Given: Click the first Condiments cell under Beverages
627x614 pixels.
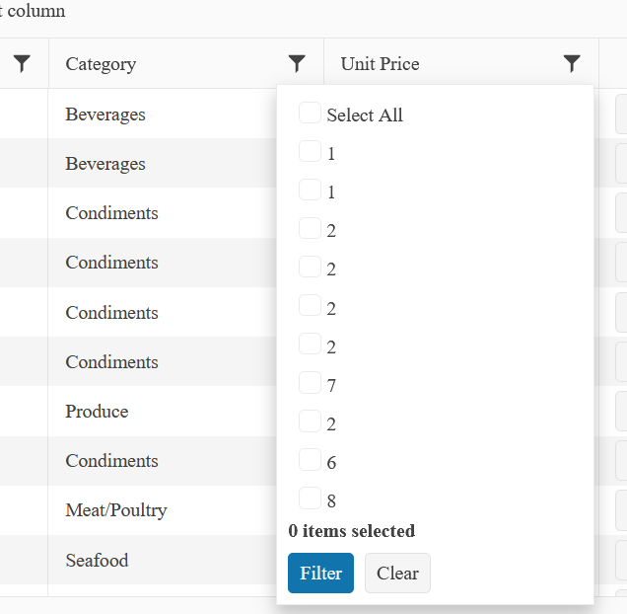Looking at the screenshot, I should [111, 213].
